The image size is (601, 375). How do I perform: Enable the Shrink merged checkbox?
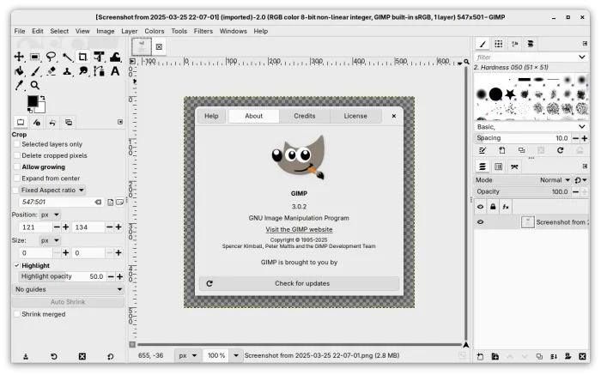(x=17, y=314)
